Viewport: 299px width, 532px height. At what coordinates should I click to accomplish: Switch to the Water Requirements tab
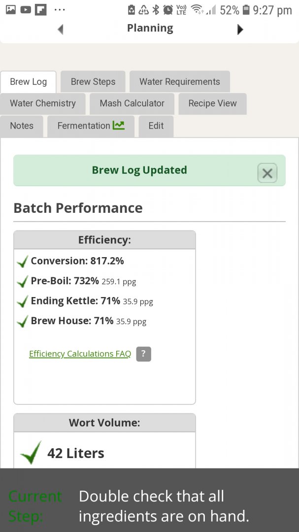tap(179, 82)
